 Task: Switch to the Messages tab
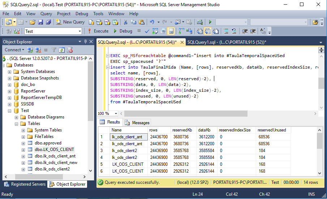pos(137,122)
